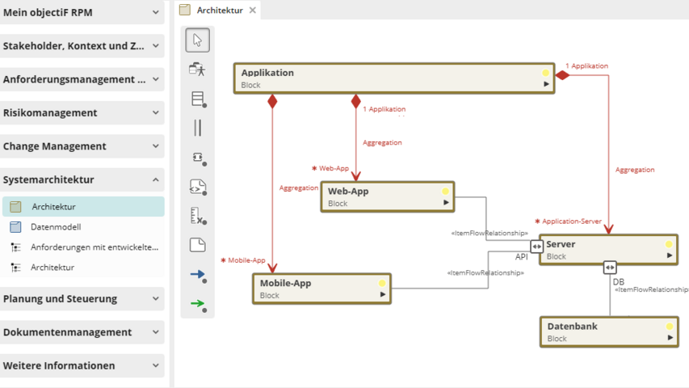689x388 pixels.
Task: Expand the Change Management section
Action: coord(156,146)
